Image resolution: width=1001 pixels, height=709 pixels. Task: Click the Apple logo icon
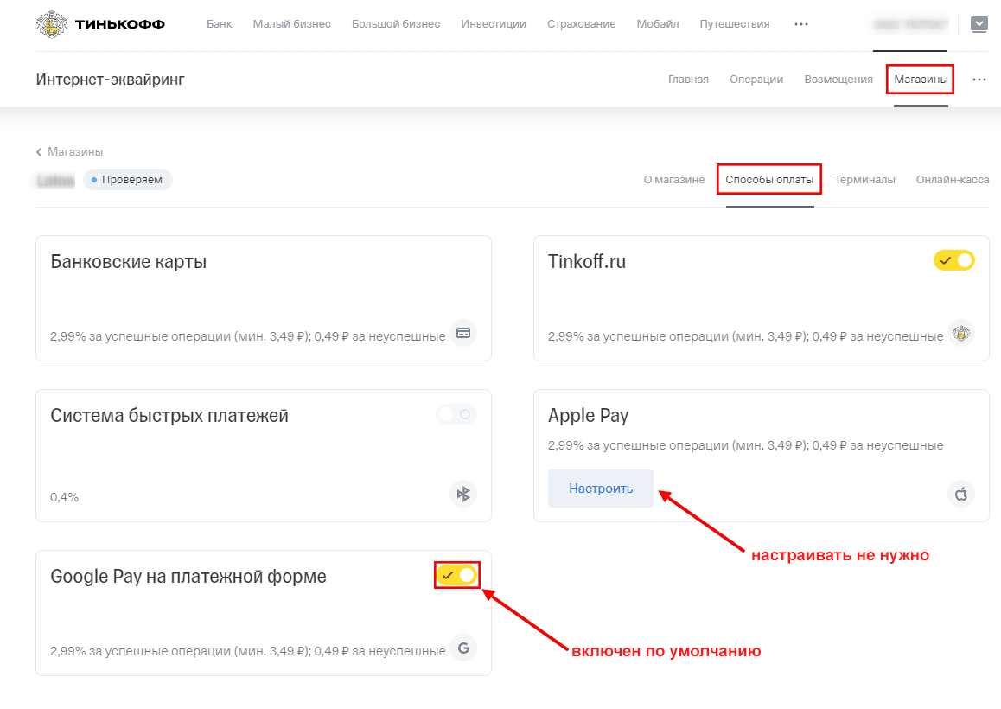(960, 494)
